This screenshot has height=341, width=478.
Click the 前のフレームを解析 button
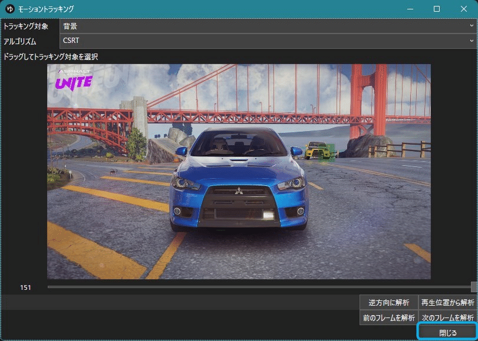coord(388,317)
